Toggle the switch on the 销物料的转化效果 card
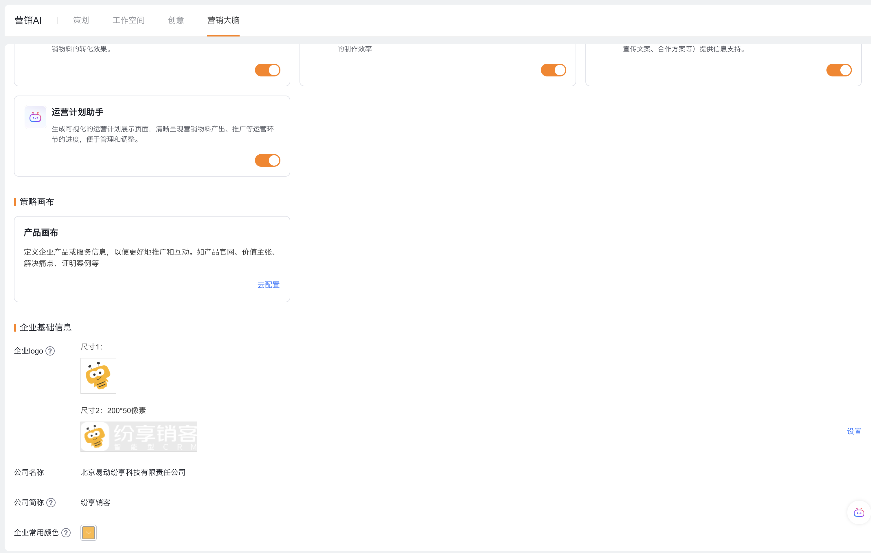871x553 pixels. pyautogui.click(x=267, y=70)
